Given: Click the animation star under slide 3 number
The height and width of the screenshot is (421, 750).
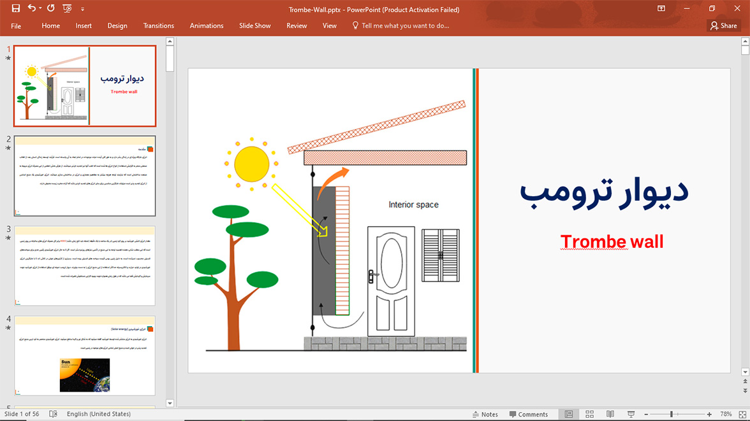Looking at the screenshot, I should click(x=8, y=238).
